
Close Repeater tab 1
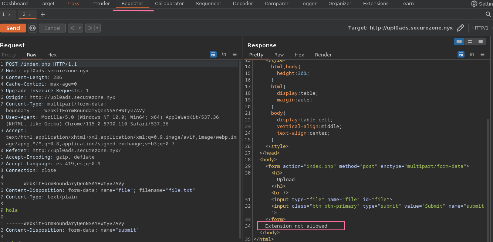[9, 14]
